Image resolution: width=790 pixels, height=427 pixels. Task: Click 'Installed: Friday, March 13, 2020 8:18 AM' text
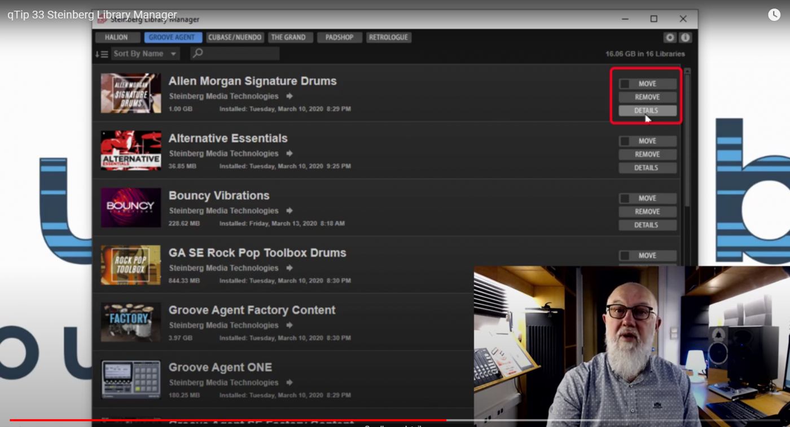(x=282, y=224)
